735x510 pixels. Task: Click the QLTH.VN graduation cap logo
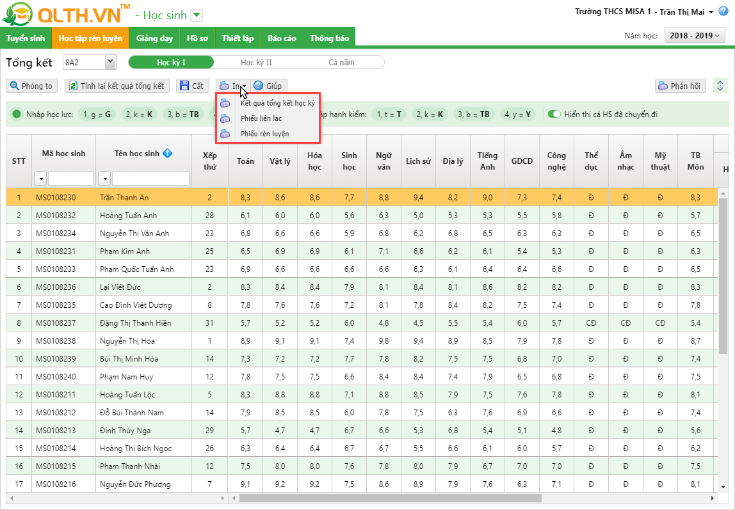click(x=17, y=14)
